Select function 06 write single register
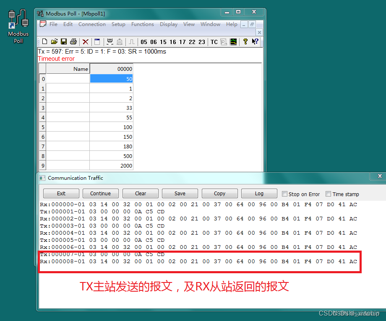Image resolution: width=386 pixels, height=321 pixels. (154, 42)
